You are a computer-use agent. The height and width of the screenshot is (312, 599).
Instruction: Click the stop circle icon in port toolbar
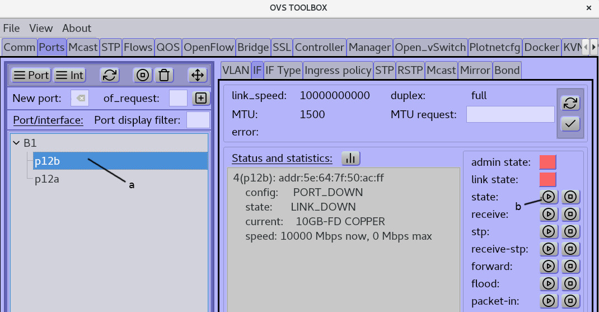(143, 75)
